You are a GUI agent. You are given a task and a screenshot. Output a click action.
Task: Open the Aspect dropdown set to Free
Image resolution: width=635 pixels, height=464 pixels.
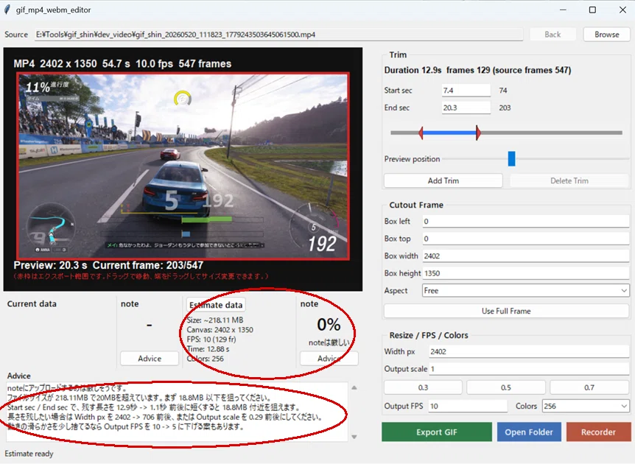[526, 290]
